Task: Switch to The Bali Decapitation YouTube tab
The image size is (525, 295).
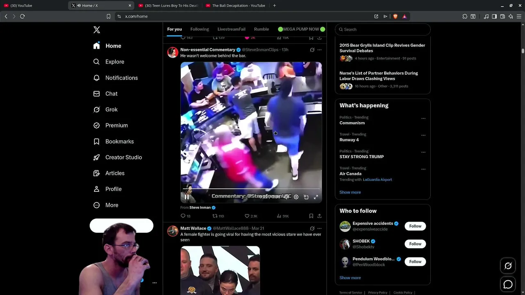Action: pos(235,5)
